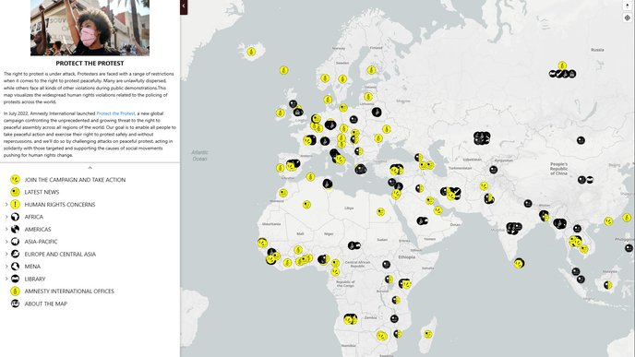This screenshot has height=357, width=635.
Task: Select the yellow marker in Norway
Action: click(x=325, y=78)
